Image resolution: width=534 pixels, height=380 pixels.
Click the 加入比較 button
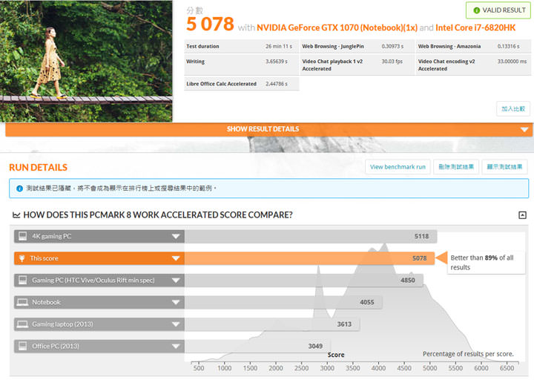click(x=513, y=109)
